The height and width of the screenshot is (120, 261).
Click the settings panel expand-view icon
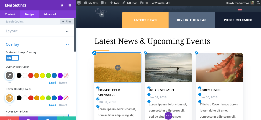[x=62, y=5]
